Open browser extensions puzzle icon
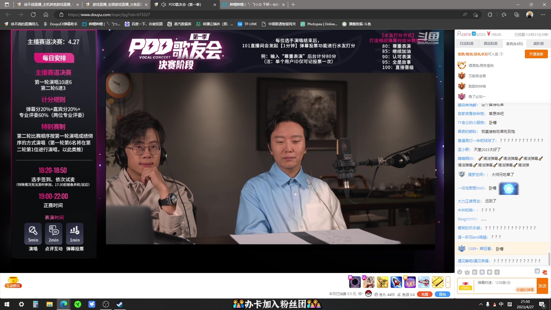This screenshot has height=310, width=551. (x=490, y=15)
